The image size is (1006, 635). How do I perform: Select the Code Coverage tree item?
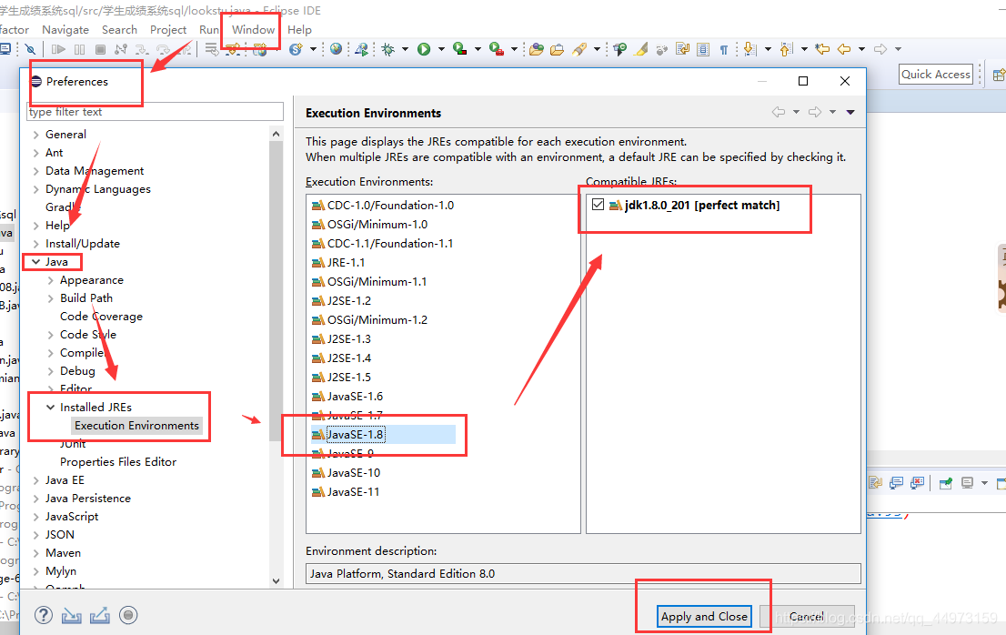click(101, 317)
